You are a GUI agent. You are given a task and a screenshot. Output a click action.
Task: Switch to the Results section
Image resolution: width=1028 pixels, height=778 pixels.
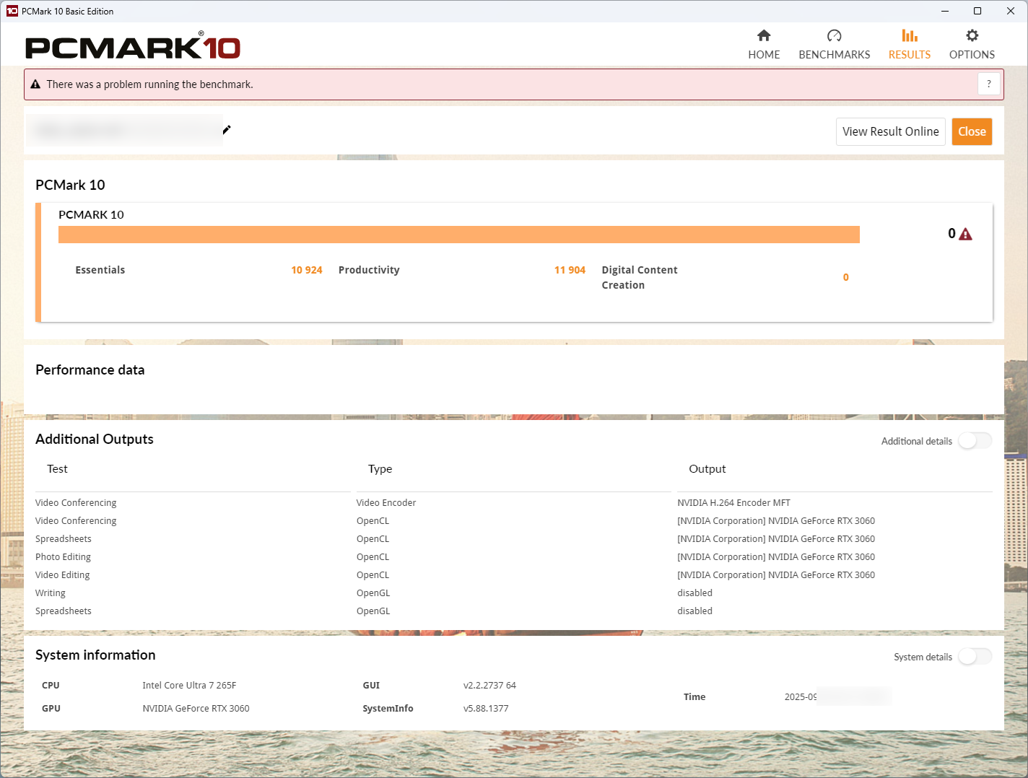pyautogui.click(x=909, y=45)
